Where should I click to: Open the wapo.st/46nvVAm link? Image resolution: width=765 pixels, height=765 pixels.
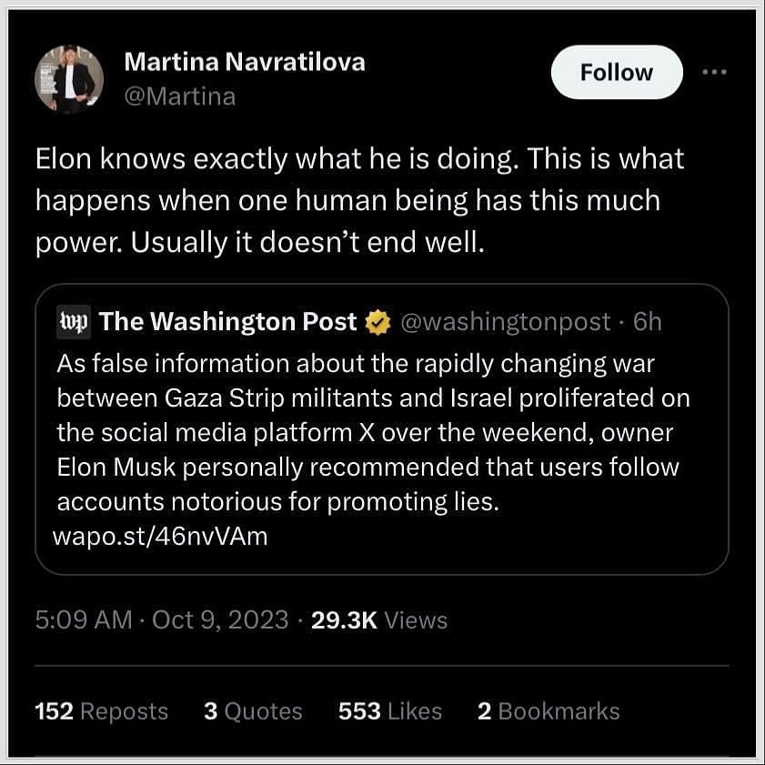[x=162, y=536]
